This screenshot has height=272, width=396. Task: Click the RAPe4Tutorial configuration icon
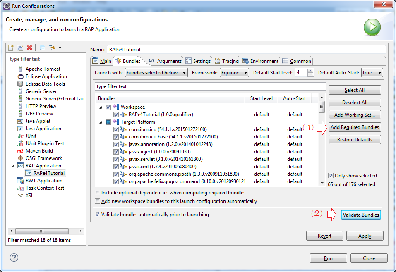(x=28, y=173)
